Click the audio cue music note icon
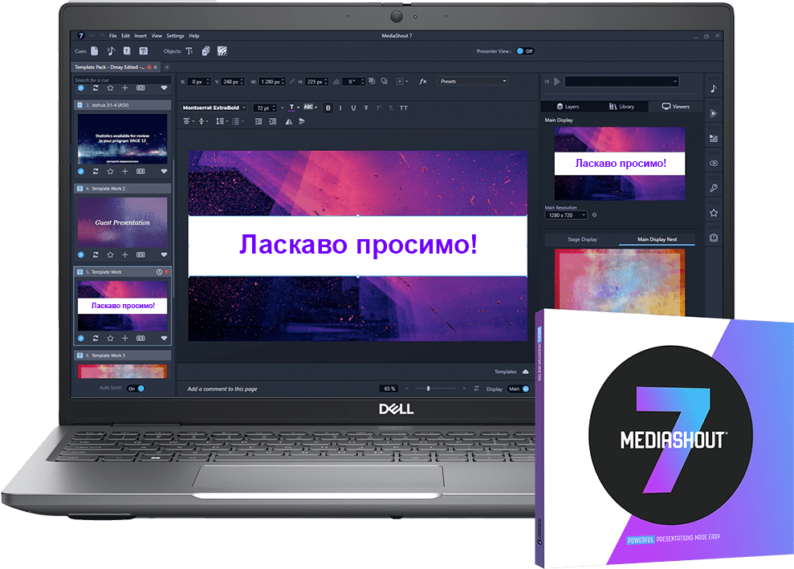Image resolution: width=794 pixels, height=569 pixels. pyautogui.click(x=111, y=51)
